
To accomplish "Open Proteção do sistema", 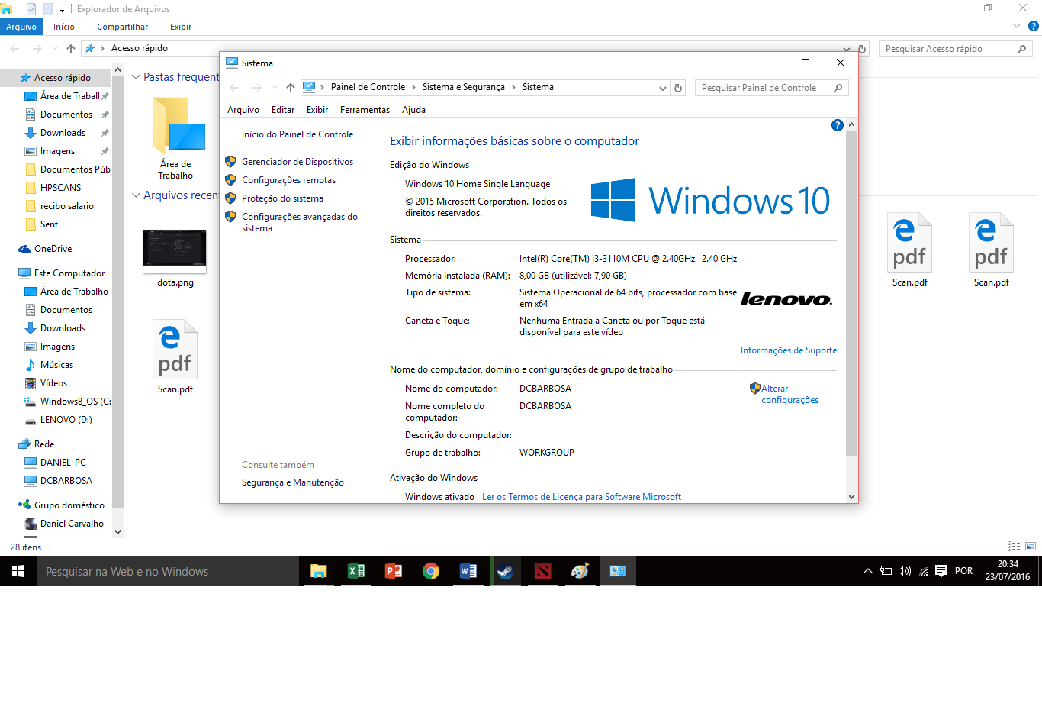I will point(282,198).
